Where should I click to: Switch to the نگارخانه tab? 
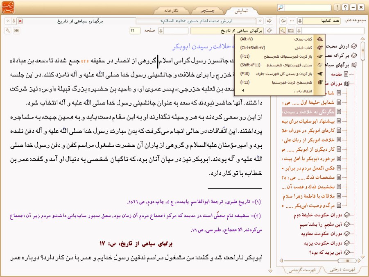(x=171, y=11)
